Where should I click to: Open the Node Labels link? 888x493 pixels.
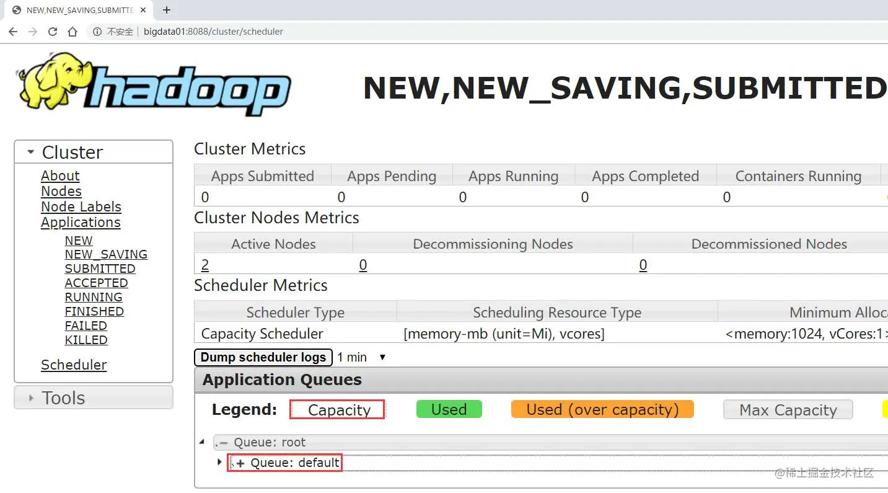pos(81,207)
